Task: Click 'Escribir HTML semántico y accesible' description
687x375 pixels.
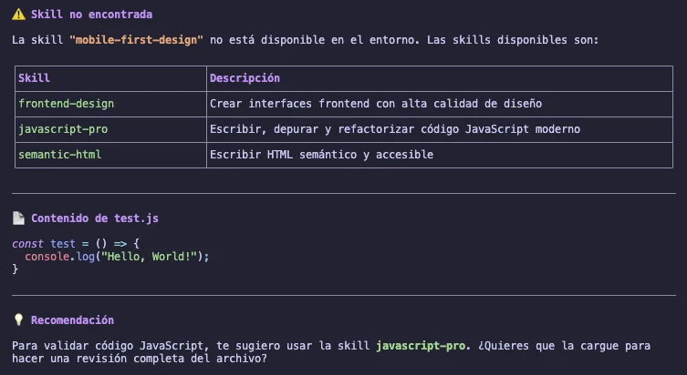Action: point(321,155)
